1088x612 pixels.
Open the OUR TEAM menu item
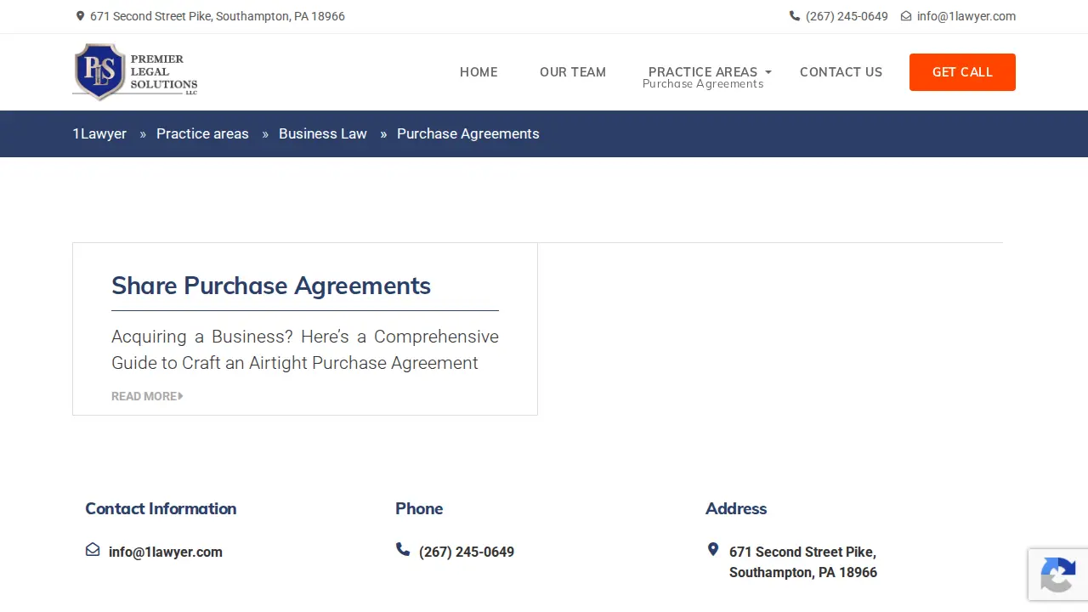pyautogui.click(x=573, y=72)
